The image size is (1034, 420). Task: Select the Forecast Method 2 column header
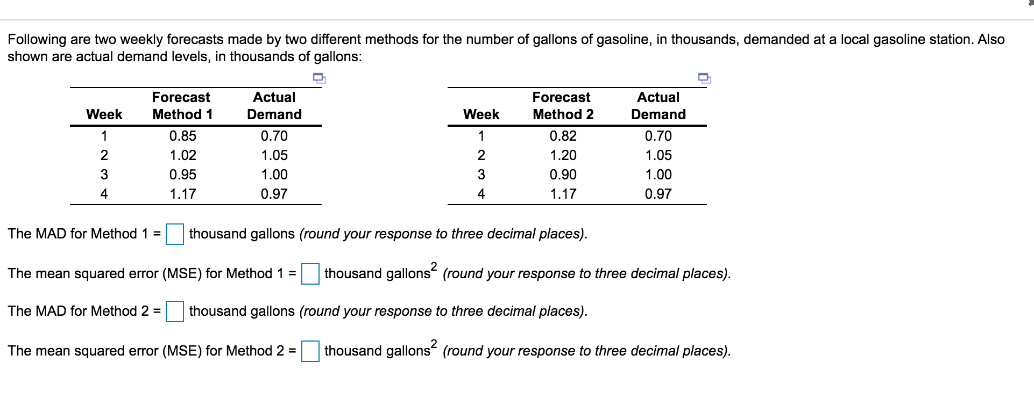coord(562,106)
